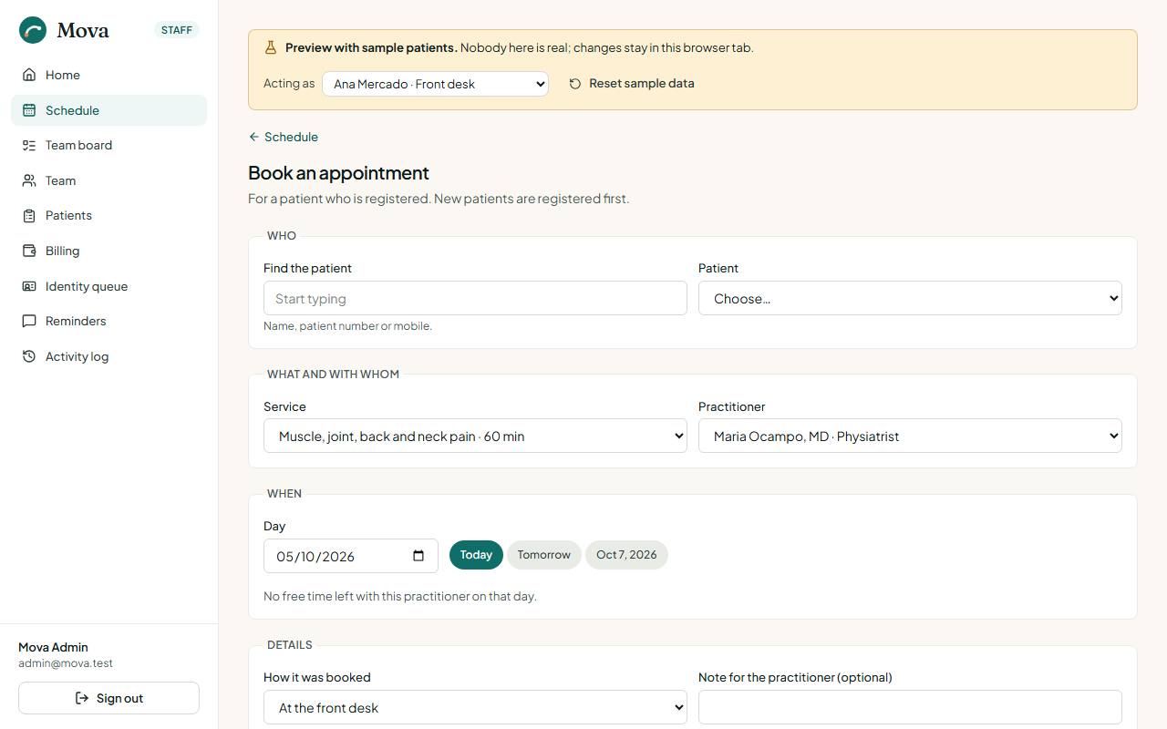Click the Patients clipboard icon
The image size is (1167, 729).
point(29,215)
